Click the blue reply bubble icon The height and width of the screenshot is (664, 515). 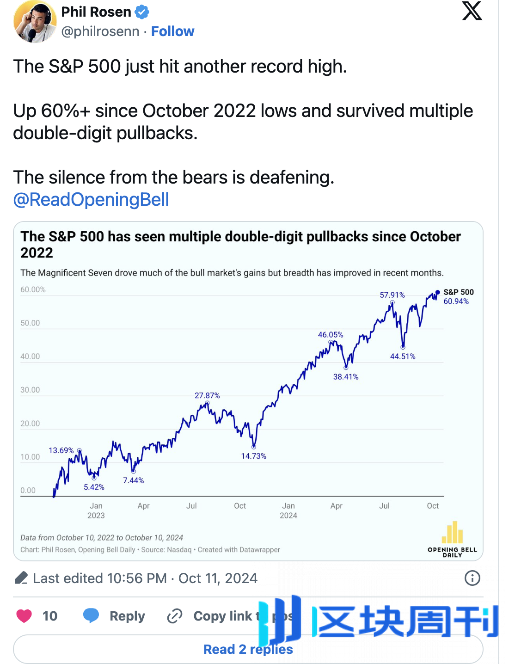click(x=91, y=616)
